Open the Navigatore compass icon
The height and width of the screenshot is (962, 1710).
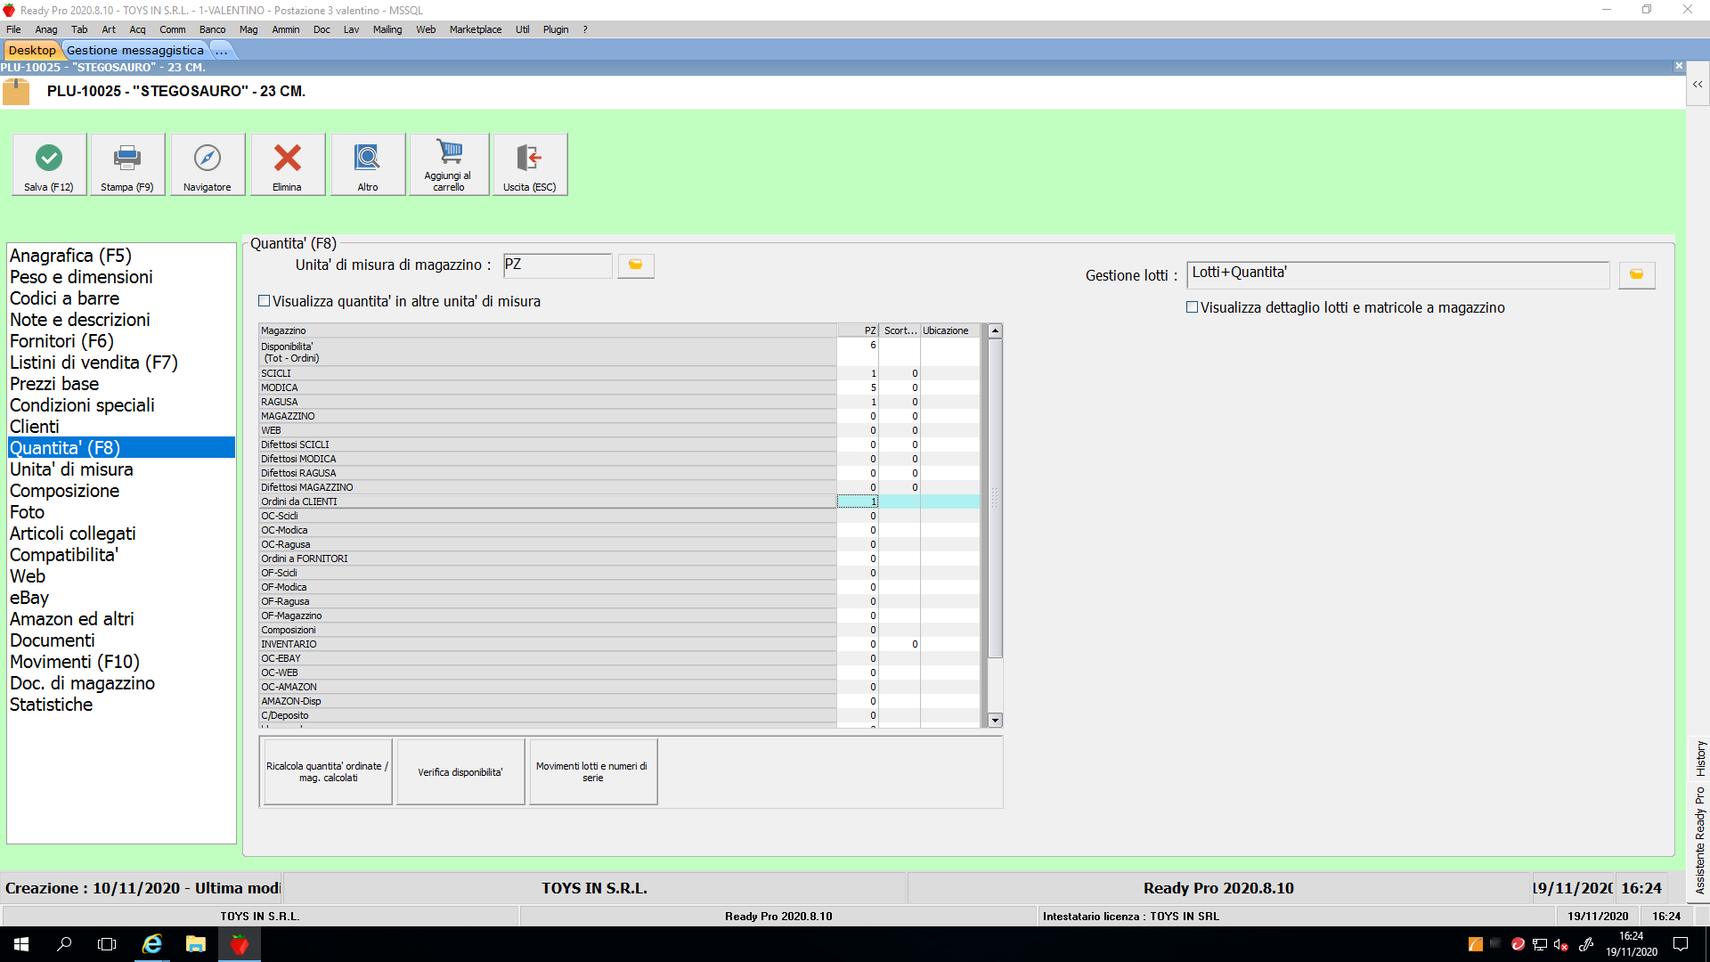pos(208,159)
